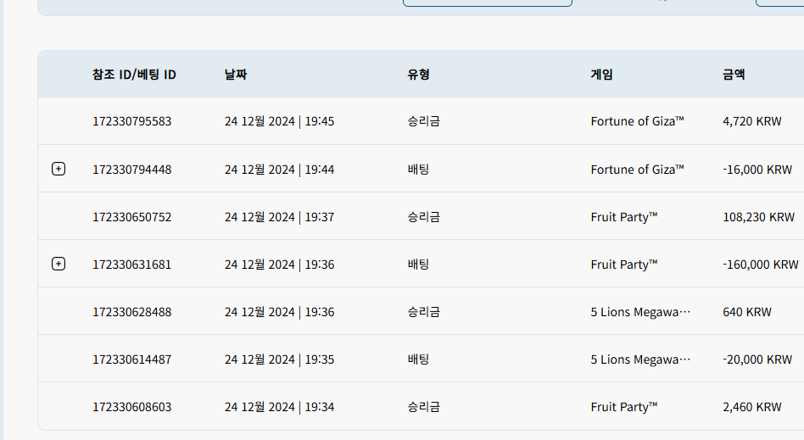Click the 금액 column header
804x440 pixels.
(734, 75)
